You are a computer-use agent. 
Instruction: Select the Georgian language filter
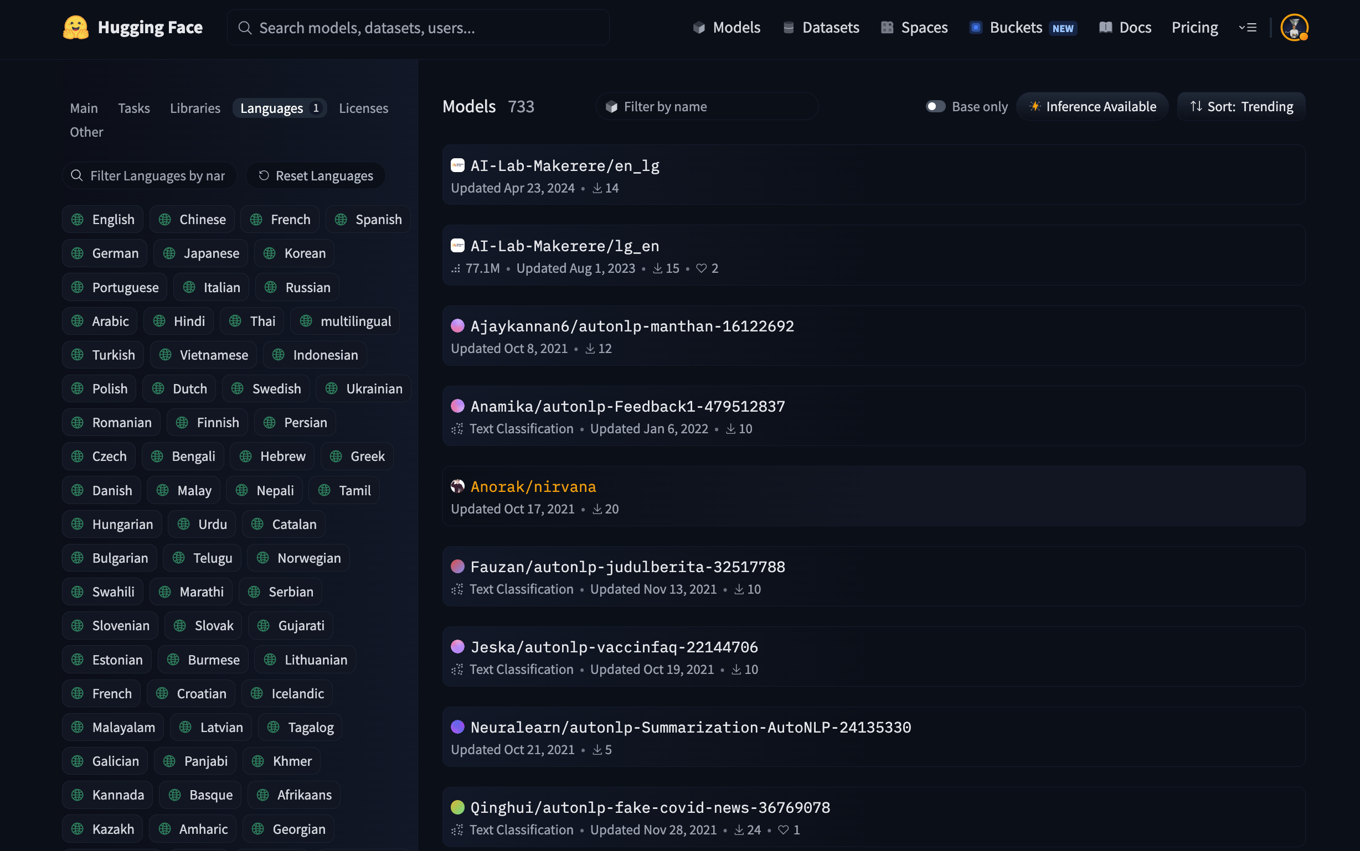pyautogui.click(x=289, y=829)
